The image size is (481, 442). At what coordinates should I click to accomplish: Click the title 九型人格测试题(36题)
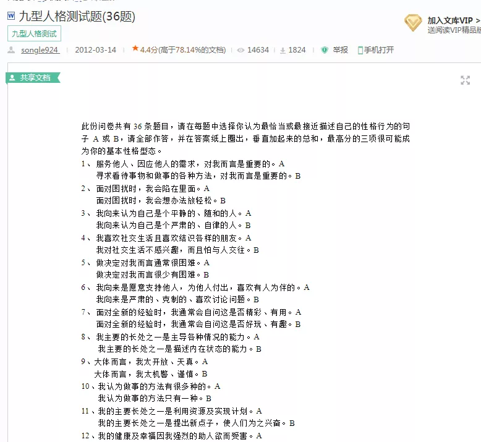(77, 17)
